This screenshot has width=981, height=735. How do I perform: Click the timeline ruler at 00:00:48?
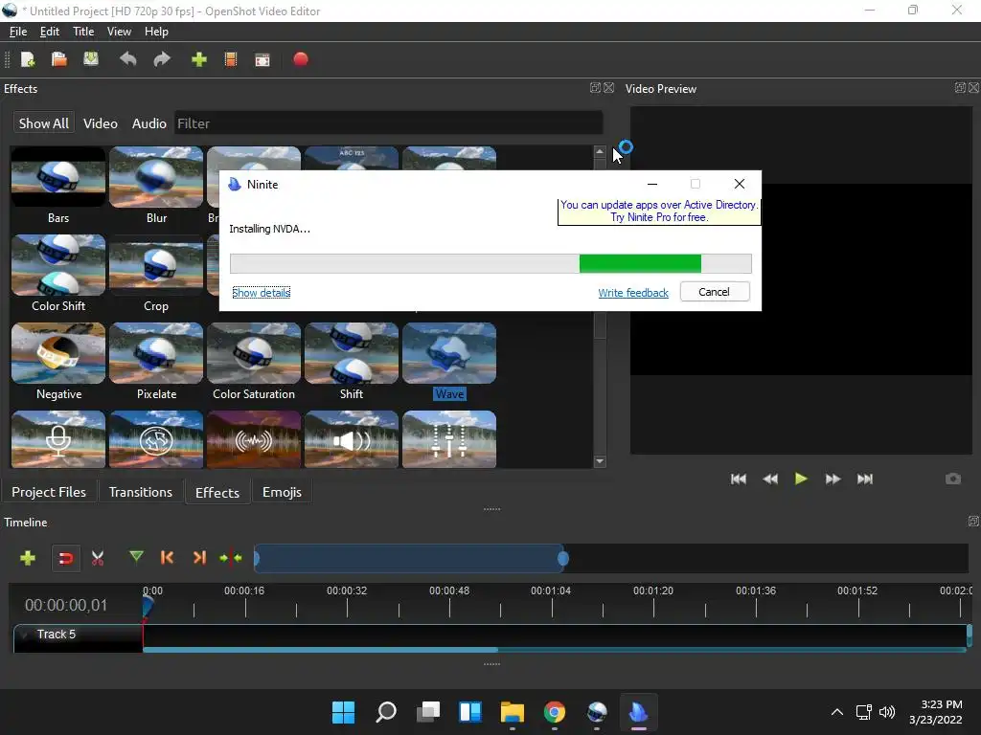(449, 590)
